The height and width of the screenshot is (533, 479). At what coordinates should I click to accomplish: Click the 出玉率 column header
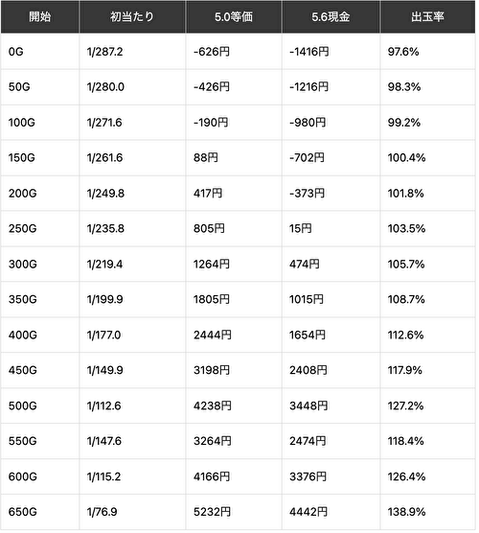coord(427,16)
